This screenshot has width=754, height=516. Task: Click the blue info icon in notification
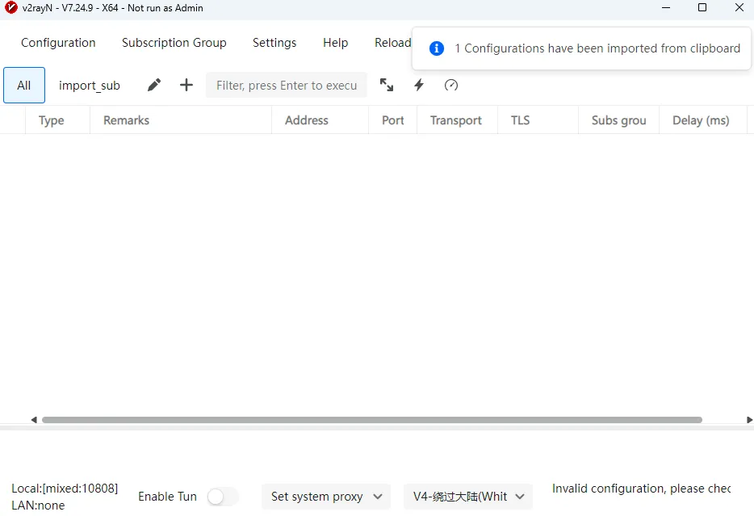coord(437,48)
